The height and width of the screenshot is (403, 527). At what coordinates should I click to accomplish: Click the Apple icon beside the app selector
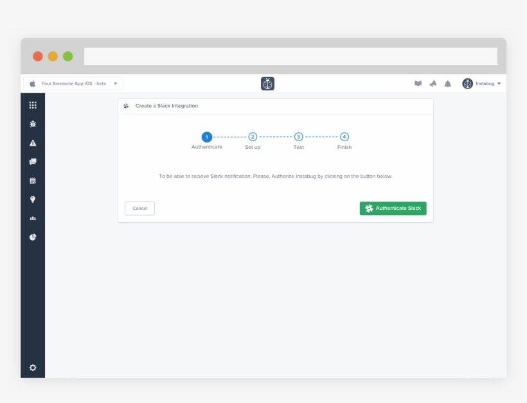(32, 83)
